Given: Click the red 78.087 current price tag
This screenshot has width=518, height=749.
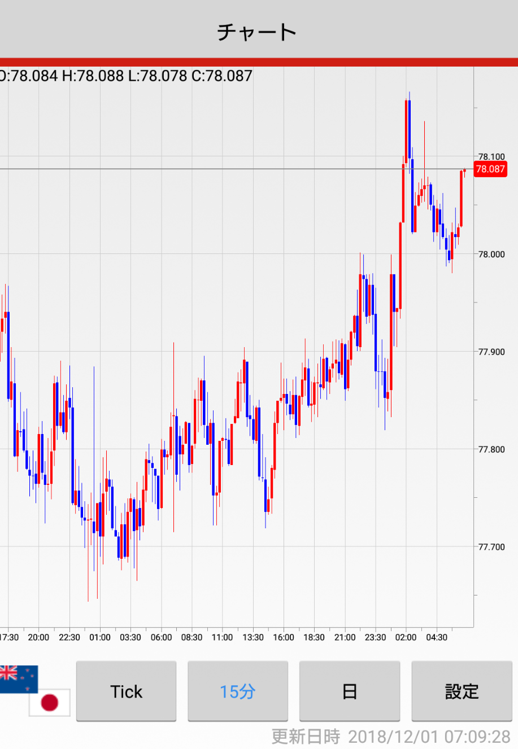Looking at the screenshot, I should (490, 169).
